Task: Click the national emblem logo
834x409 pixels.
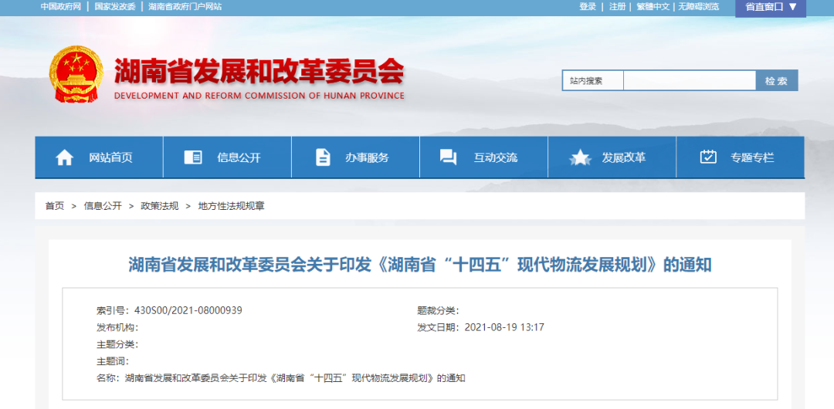Action: (x=76, y=75)
